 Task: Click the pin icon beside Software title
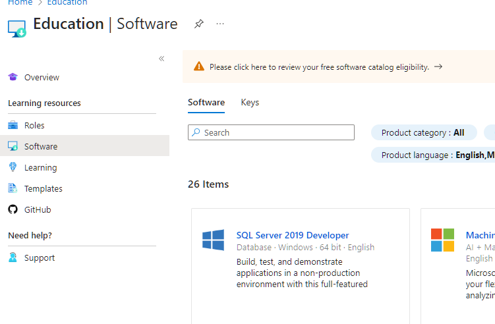pyautogui.click(x=198, y=24)
